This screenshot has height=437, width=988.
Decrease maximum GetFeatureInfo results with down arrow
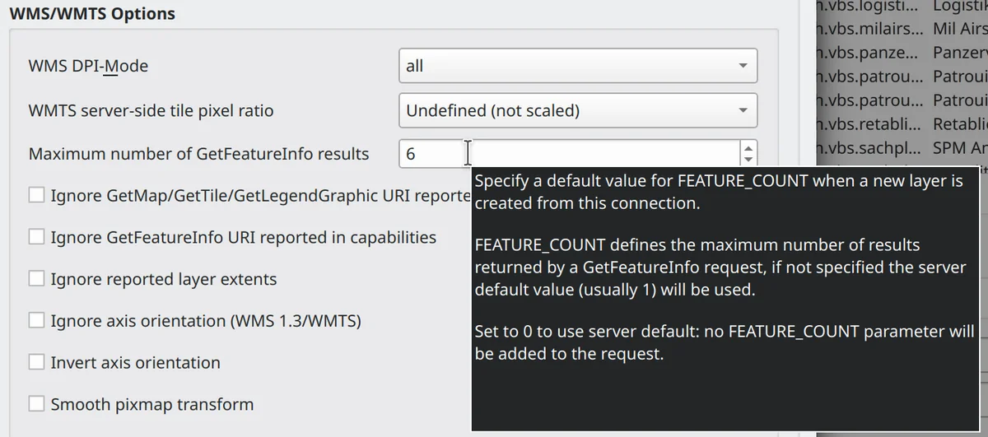748,160
